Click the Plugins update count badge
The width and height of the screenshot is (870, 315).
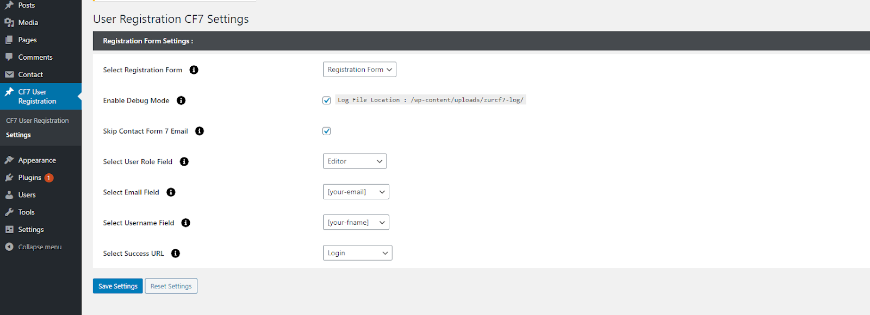click(49, 178)
